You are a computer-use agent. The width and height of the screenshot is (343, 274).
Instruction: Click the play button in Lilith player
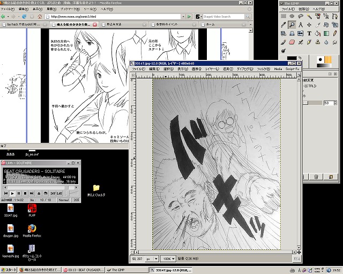(x=12, y=193)
